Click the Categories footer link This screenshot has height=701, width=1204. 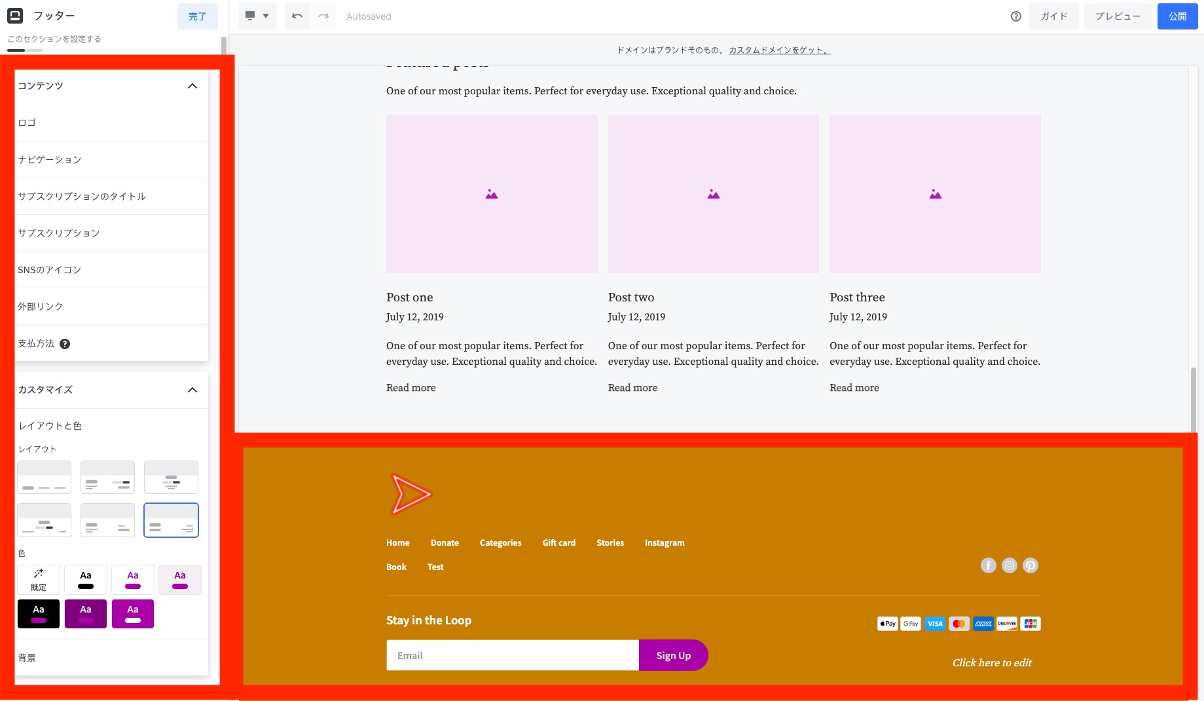(501, 543)
